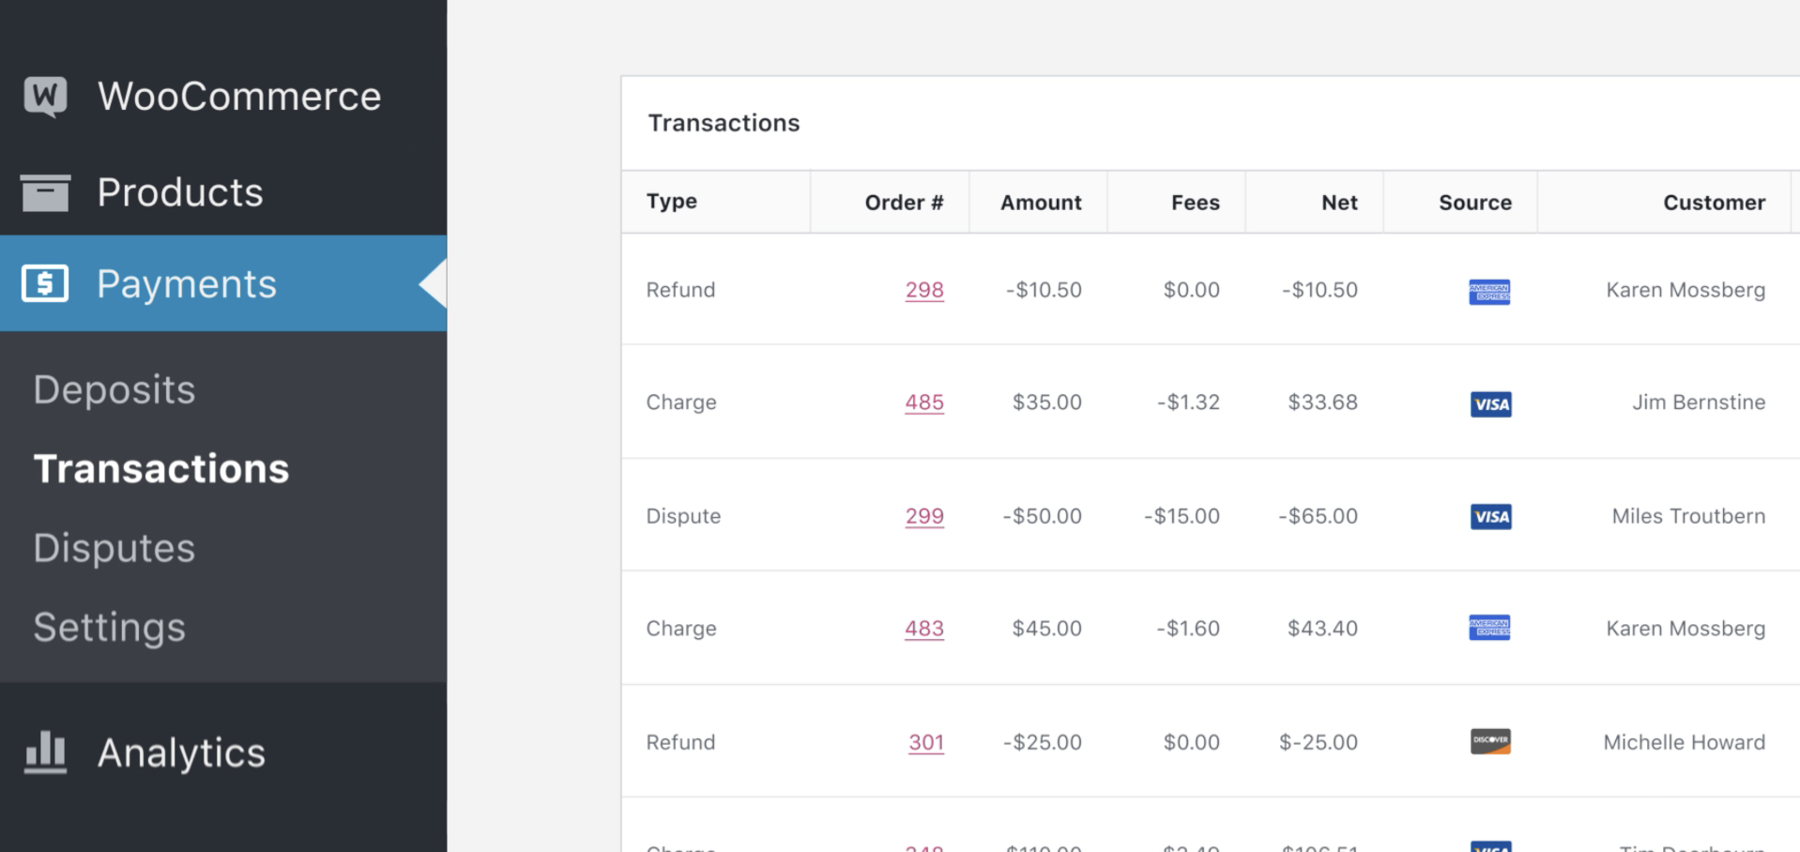This screenshot has width=1800, height=852.
Task: Click American Express card icon for order 298
Action: (1489, 292)
